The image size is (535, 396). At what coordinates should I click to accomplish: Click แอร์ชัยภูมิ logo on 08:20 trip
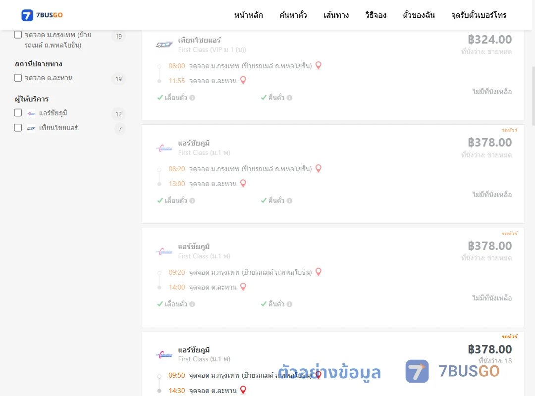click(x=164, y=148)
